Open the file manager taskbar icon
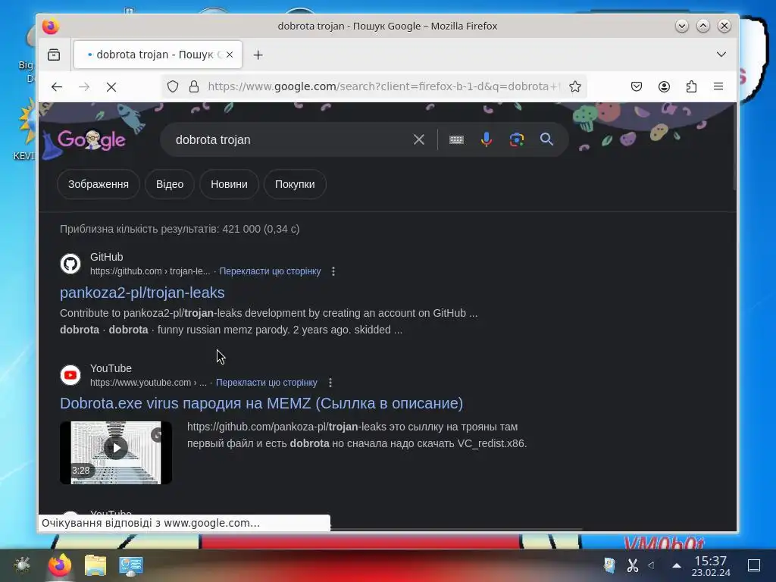776x582 pixels. (x=95, y=565)
